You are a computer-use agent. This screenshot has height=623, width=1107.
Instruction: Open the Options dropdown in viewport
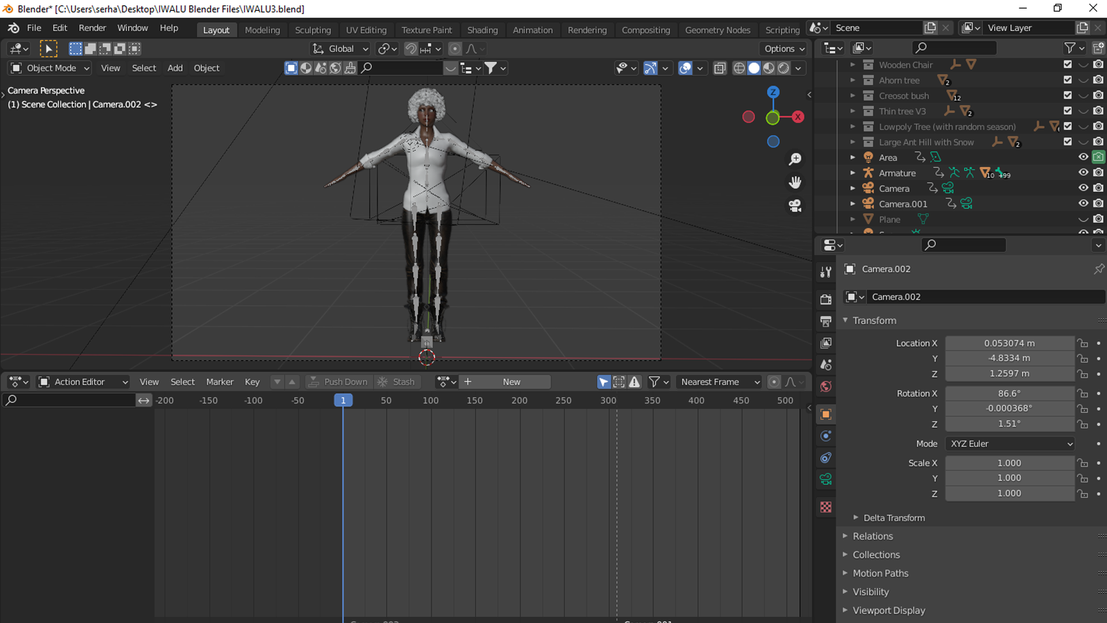click(784, 49)
